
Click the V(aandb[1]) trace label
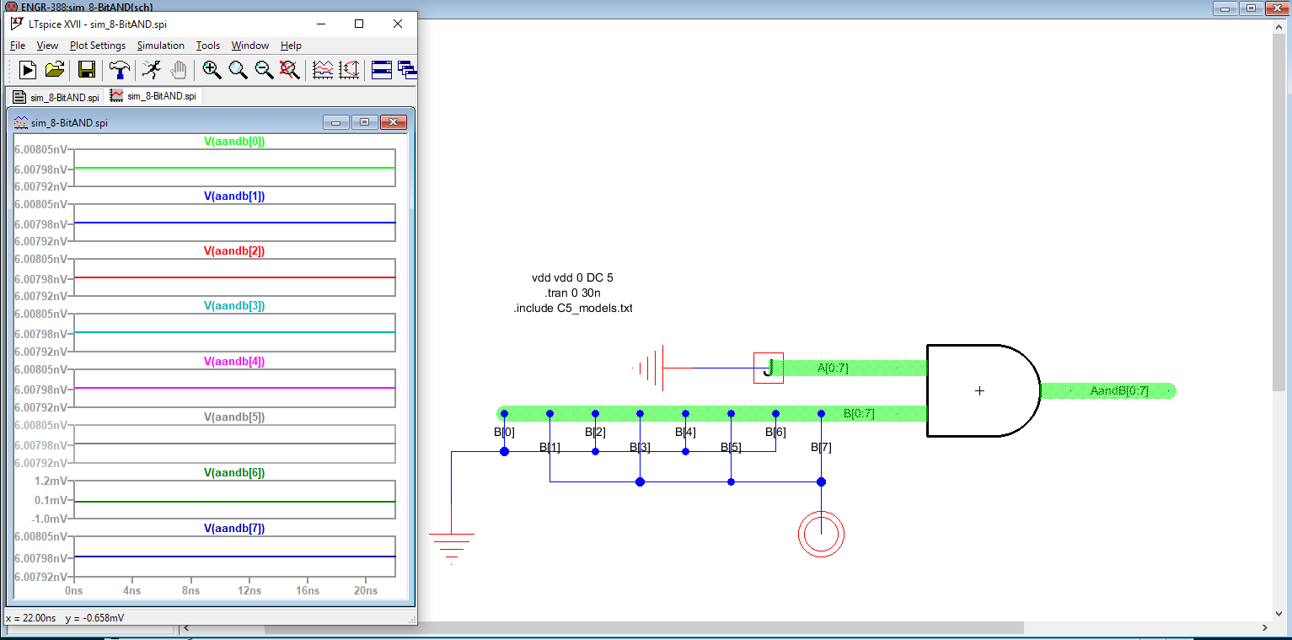click(234, 196)
